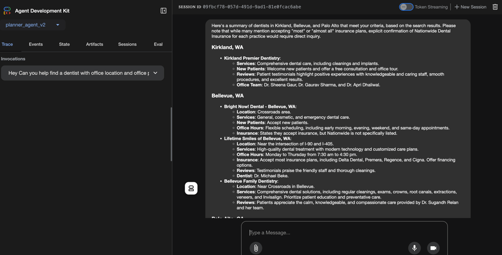Click 'Location: Near the intersection of I-90' line
Screen dimensions: 502x255
pyautogui.click(x=285, y=144)
